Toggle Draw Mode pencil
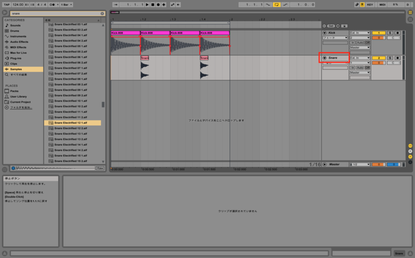Viewport: 415px width, 258px height. [x=357, y=5]
